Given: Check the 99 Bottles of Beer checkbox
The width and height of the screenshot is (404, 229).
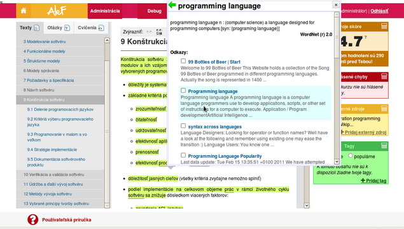Looking at the screenshot, I should click(x=183, y=61).
